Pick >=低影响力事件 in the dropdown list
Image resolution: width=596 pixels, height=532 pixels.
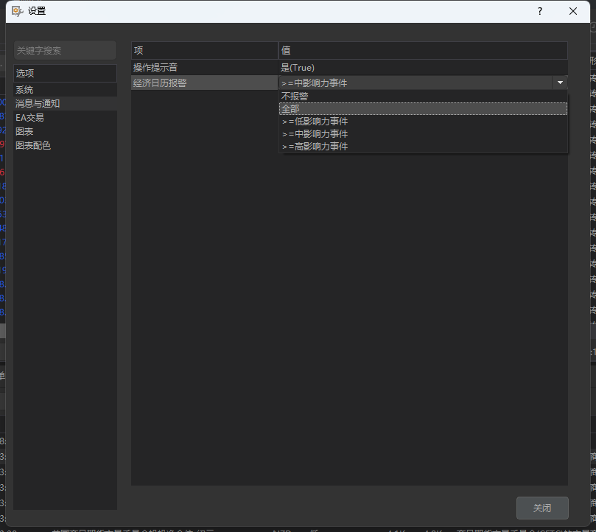coord(315,122)
